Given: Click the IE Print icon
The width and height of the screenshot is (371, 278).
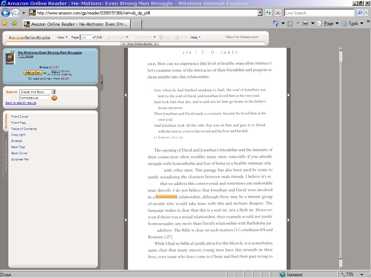Looking at the screenshot, I should click(x=305, y=24).
